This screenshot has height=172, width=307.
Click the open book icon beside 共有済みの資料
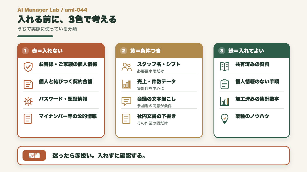tap(225, 67)
